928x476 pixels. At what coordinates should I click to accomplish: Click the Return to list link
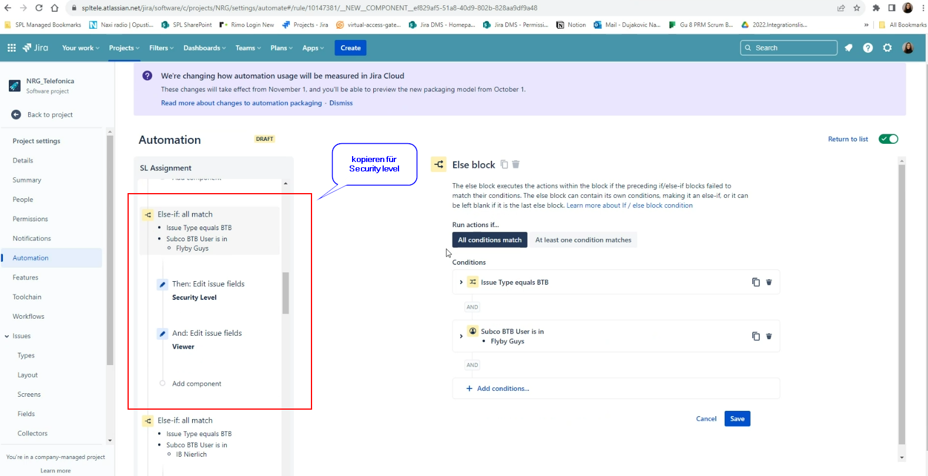click(847, 139)
